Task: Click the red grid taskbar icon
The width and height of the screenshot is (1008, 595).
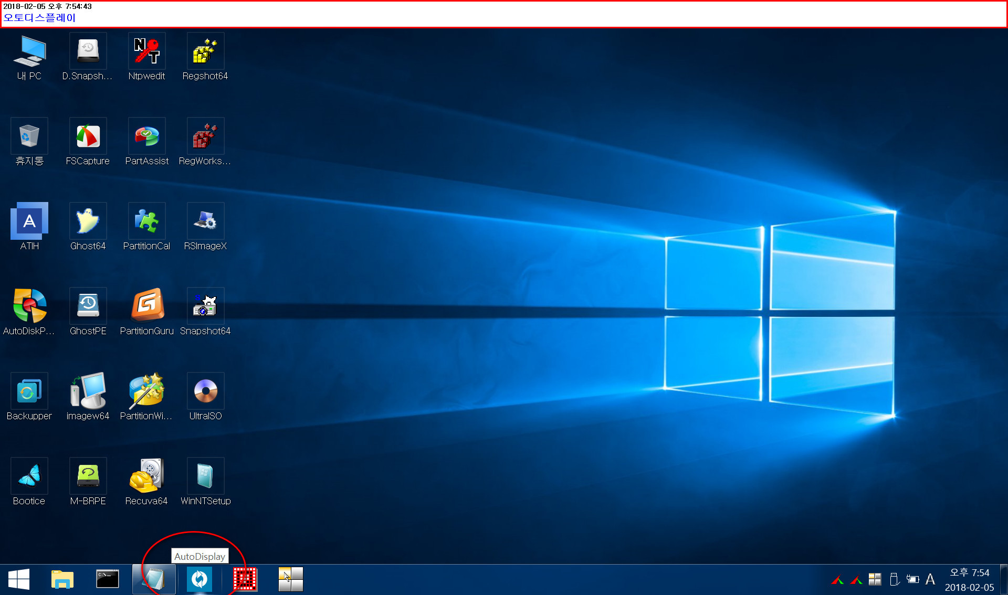Action: [245, 580]
